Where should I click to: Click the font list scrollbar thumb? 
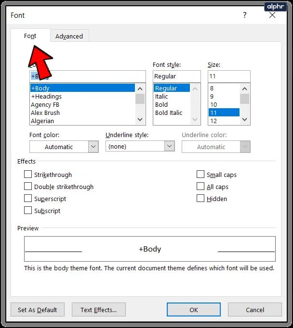(140, 99)
